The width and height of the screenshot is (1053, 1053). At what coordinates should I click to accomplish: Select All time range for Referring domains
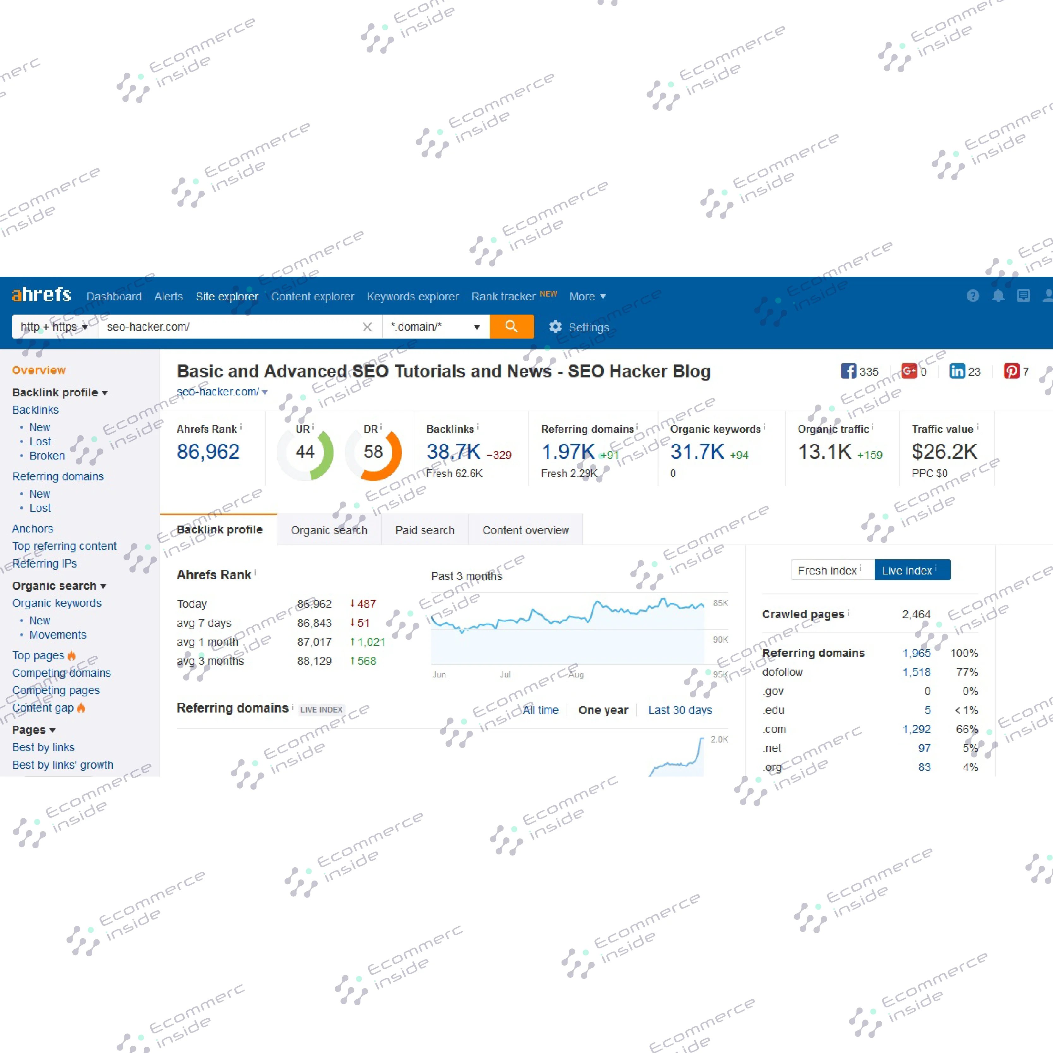541,710
